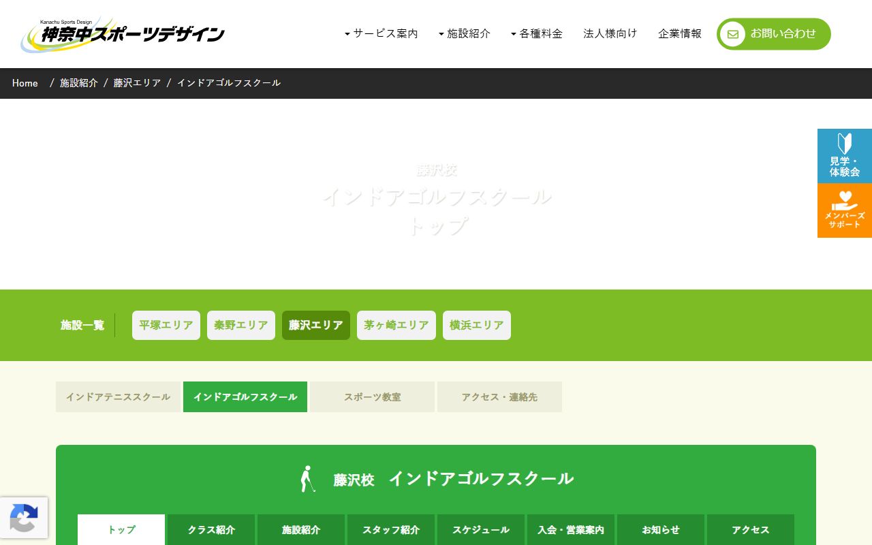Select the 茅ヶ崎エリア button
The image size is (872, 545).
coord(396,326)
